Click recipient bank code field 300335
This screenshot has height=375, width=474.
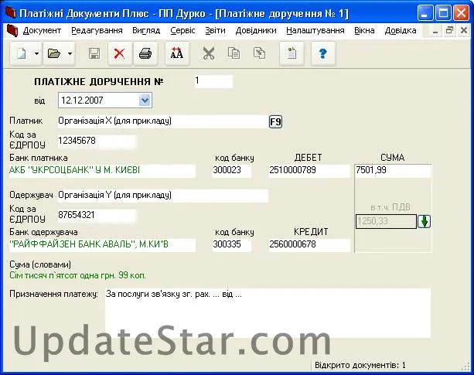tap(231, 245)
